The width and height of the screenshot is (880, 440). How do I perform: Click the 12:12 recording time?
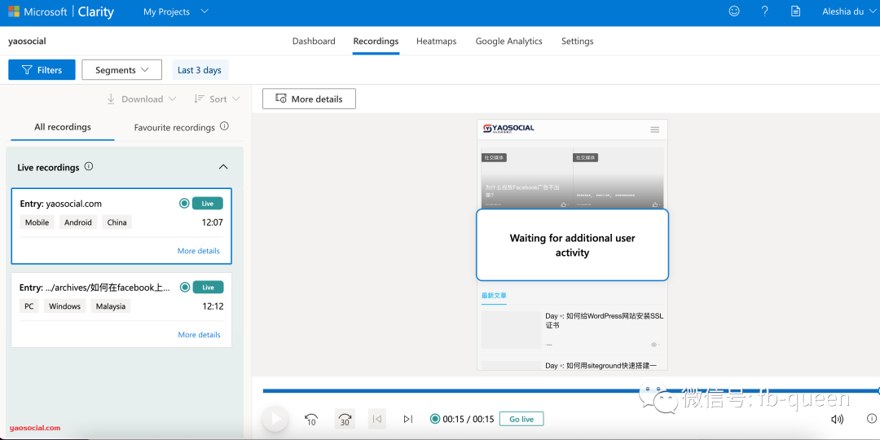[x=213, y=306]
